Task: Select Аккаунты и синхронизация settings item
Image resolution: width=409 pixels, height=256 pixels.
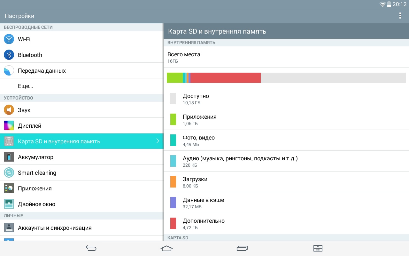Action: point(55,228)
